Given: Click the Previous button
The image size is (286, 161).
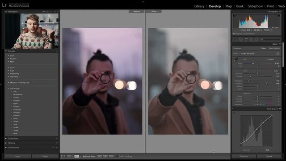Looking at the screenshot, I should pyautogui.click(x=244, y=157).
